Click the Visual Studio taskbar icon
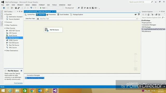 pos(55,91)
